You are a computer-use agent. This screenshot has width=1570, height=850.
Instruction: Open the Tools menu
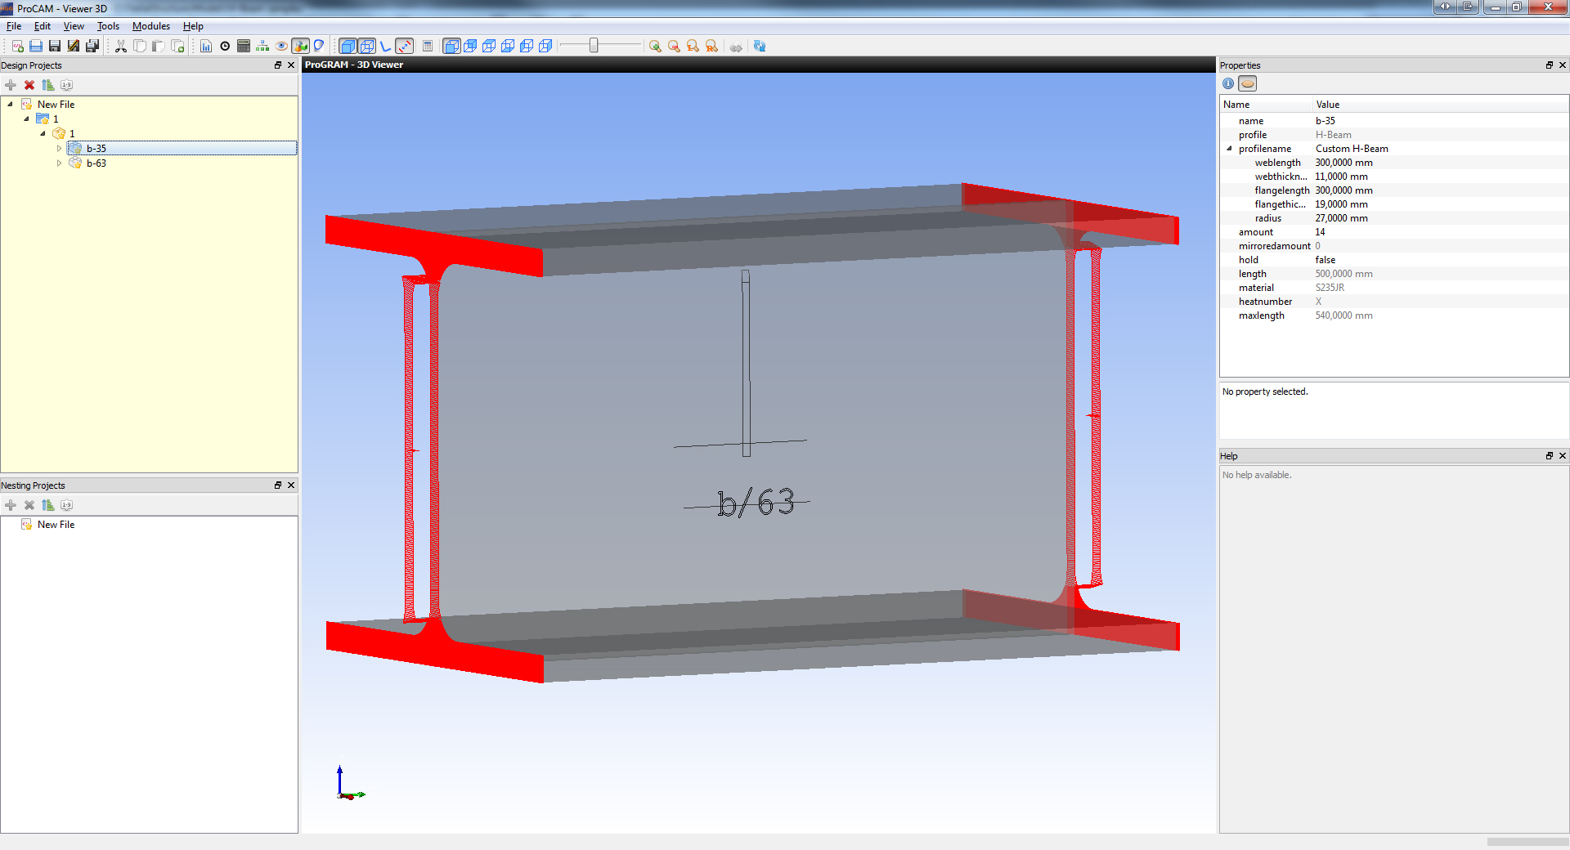click(x=108, y=26)
